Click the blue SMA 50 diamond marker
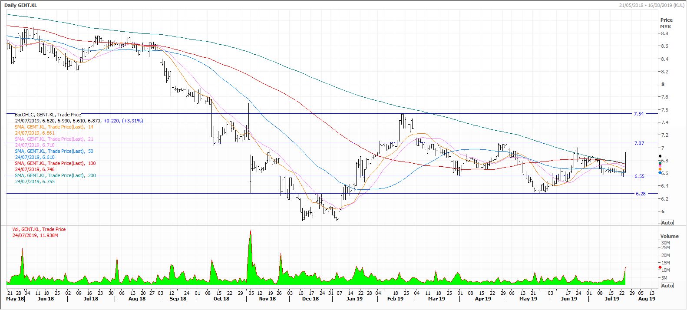The image size is (687, 310). 661,173
